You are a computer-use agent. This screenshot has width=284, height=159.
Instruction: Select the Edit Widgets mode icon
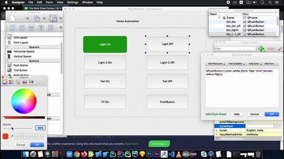[x=53, y=19]
